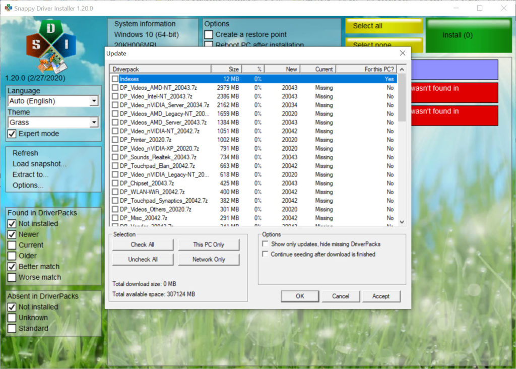Select DP_Video_nVIDIA_Server_20034.7z row
Screen dimensions: 516x369
tap(253, 105)
